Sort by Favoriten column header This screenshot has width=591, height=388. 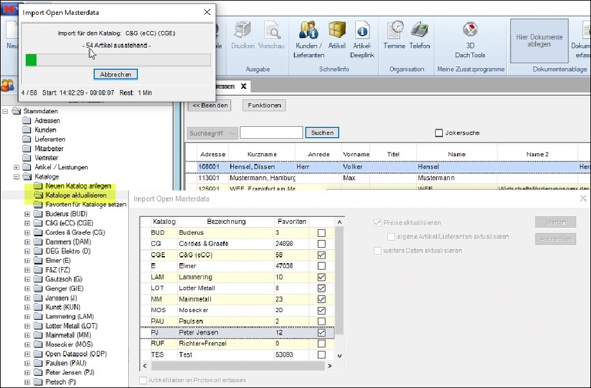point(292,221)
